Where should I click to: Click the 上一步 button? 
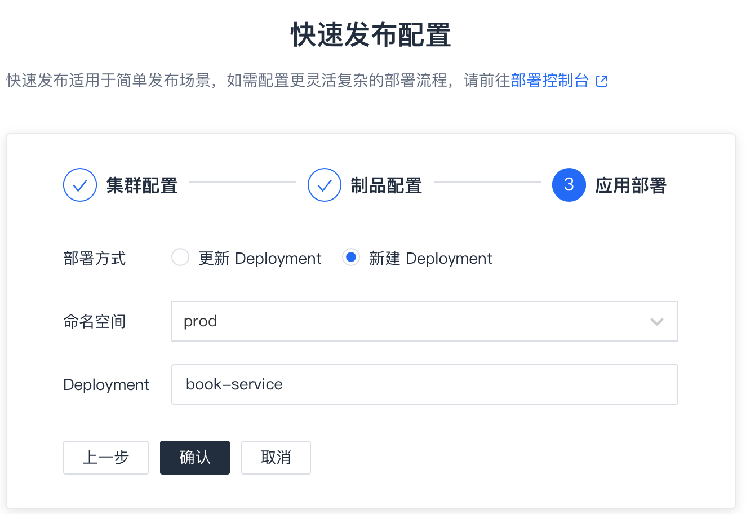106,458
